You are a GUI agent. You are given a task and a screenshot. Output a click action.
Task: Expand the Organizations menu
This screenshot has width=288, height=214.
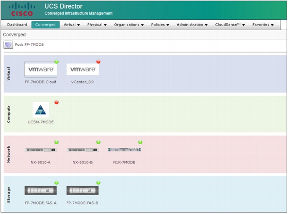point(129,25)
